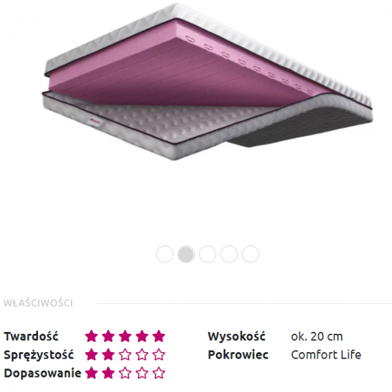This screenshot has height=392, width=392.
Task: Select the fifth carousel dot
Action: [x=250, y=254]
